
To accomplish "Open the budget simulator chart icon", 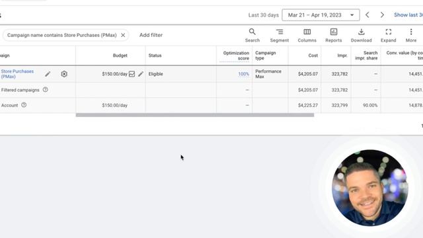I will (132, 74).
